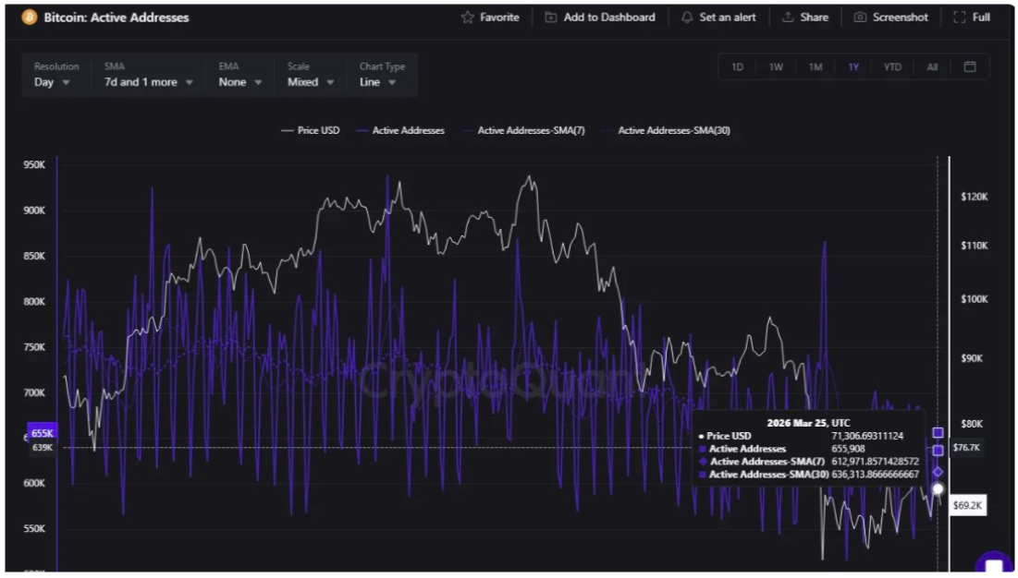Screen dimensions: 1018x578
Task: Expand the SMA dropdown
Action: pos(148,81)
